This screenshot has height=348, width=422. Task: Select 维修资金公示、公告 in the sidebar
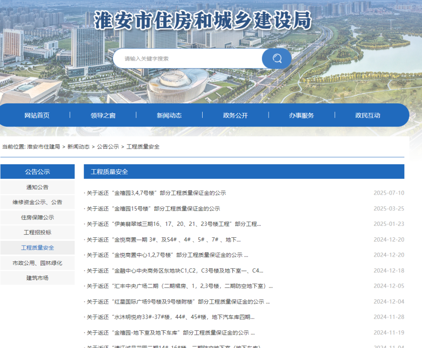(37, 202)
